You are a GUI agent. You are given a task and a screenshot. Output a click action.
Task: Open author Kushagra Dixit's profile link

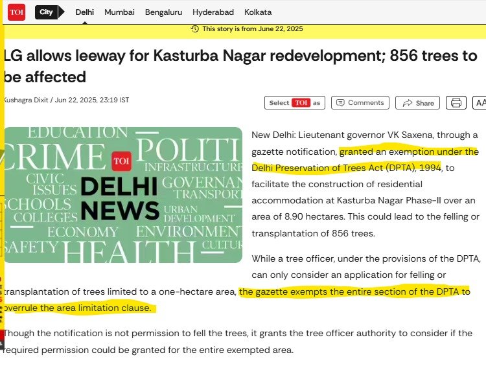[x=26, y=100]
